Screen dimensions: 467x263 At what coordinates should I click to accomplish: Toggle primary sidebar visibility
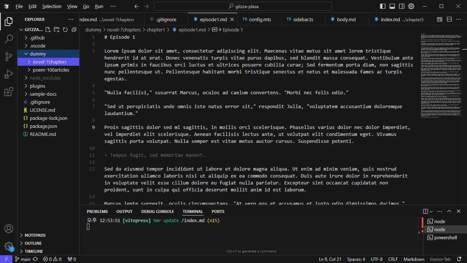(383, 6)
